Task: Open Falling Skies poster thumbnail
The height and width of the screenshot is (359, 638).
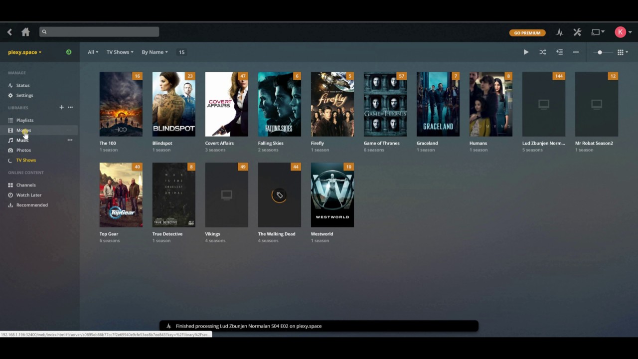Action: point(279,104)
